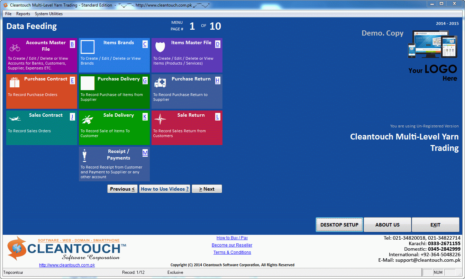This screenshot has width=465, height=279.
Task: Click shortcut letter M for Receipt / Payments
Action: pyautogui.click(x=145, y=153)
